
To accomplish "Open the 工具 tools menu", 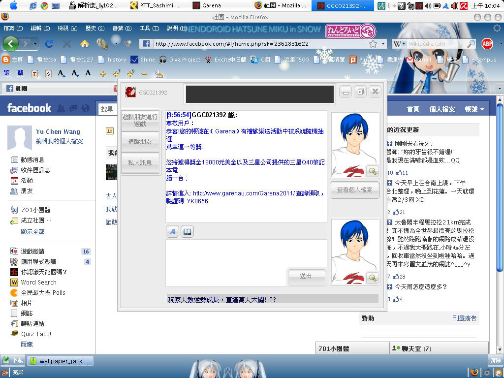I will 148,28.
